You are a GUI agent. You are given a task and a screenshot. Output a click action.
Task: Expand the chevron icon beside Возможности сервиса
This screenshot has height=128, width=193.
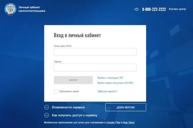[x=47, y=107]
